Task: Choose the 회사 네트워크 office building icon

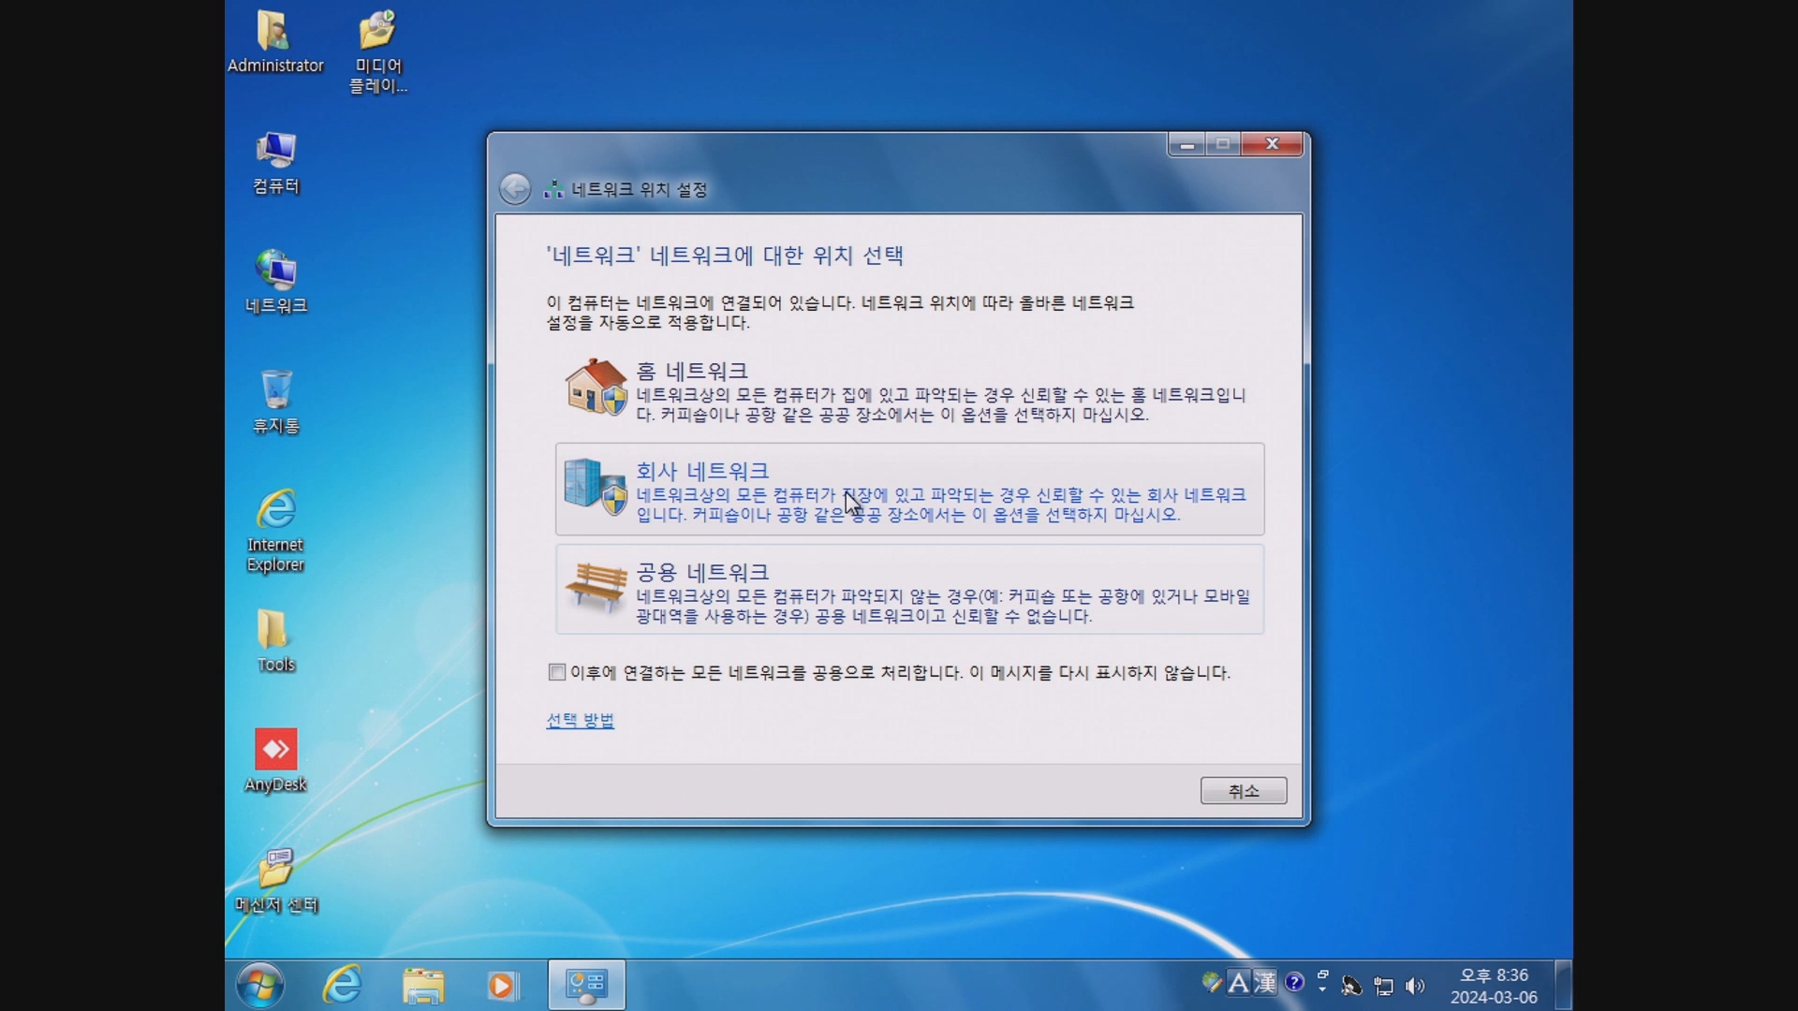Action: 596,487
